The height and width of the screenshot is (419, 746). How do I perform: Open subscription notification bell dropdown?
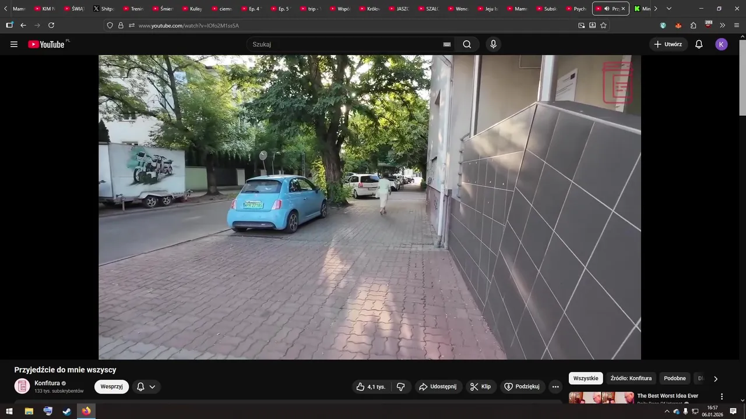click(x=146, y=386)
